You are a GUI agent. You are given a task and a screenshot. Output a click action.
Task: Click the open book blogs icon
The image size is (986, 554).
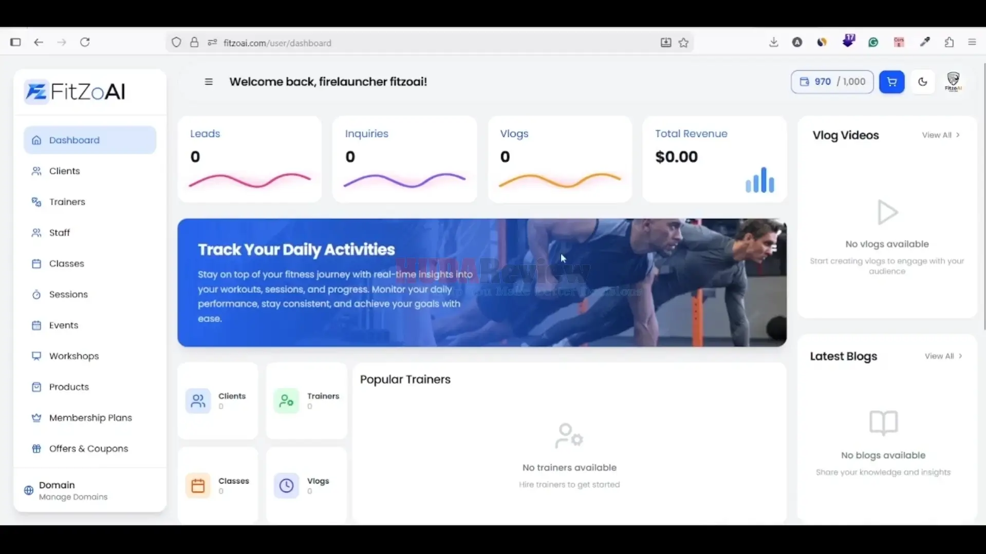[x=883, y=423]
